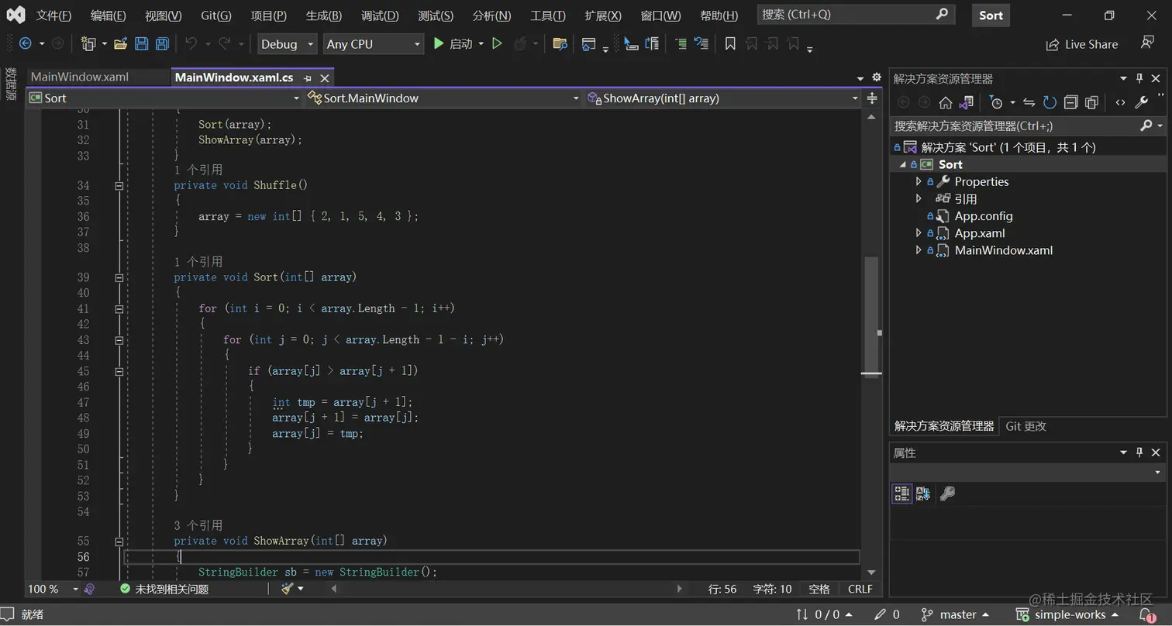This screenshot has width=1172, height=626.
Task: Click the open file folder icon
Action: 120,44
